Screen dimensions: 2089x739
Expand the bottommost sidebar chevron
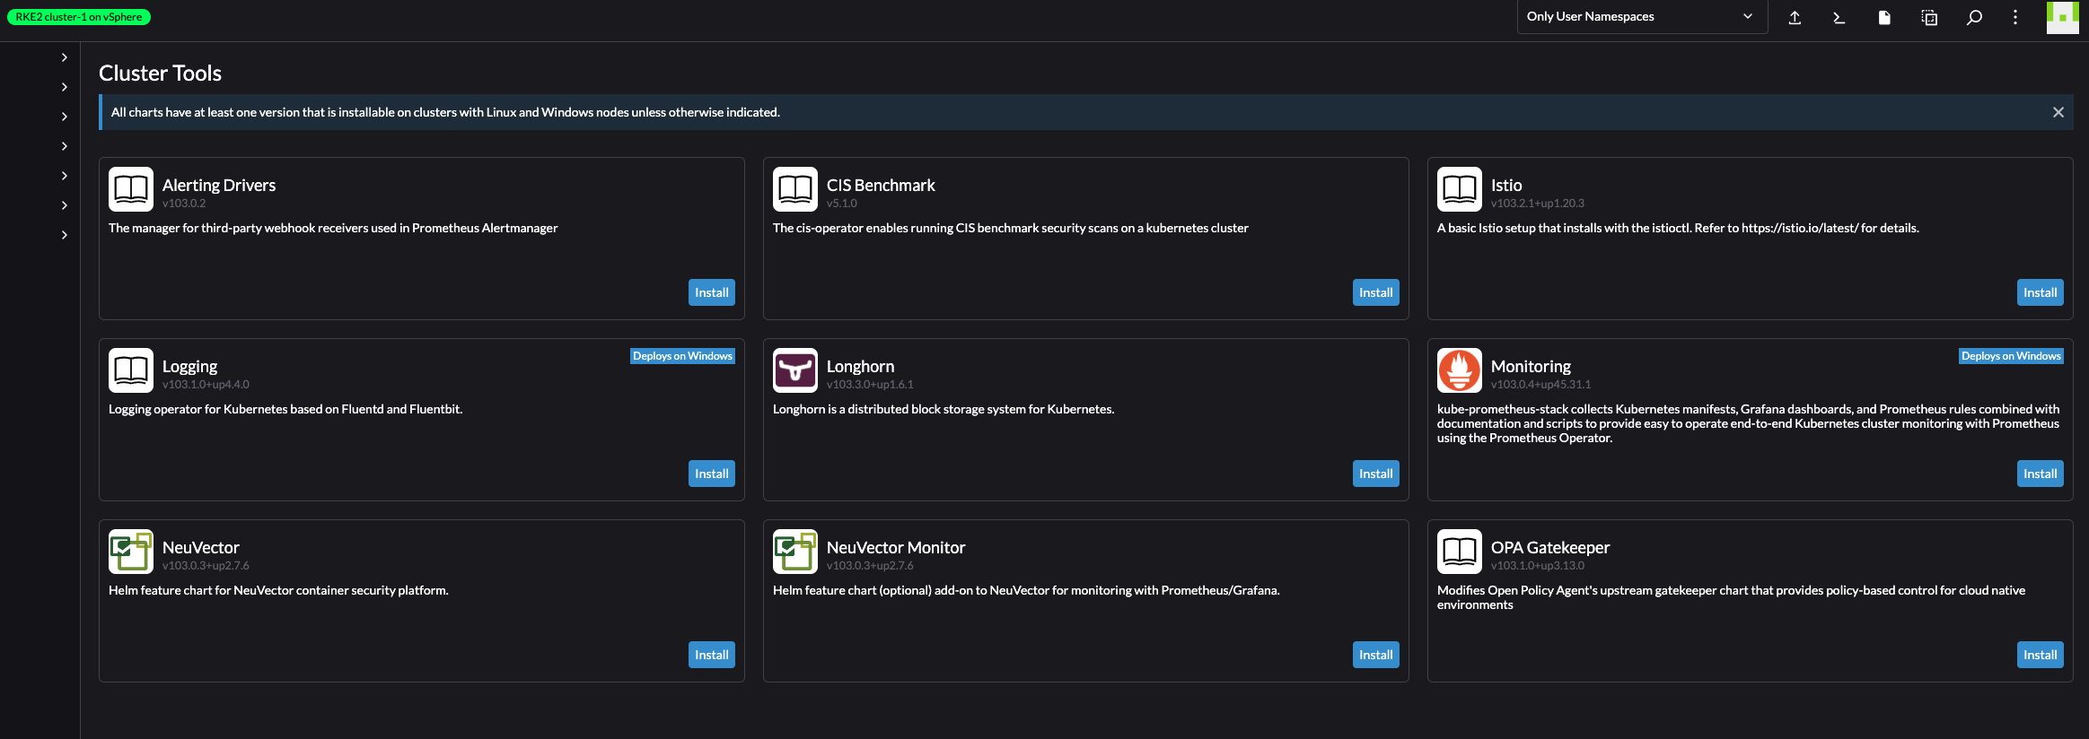(x=65, y=235)
